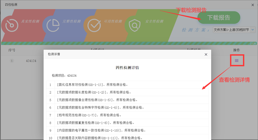This screenshot has width=258, height=140.
Task: Click the 完整性检测 label
Action: (x=72, y=21)
